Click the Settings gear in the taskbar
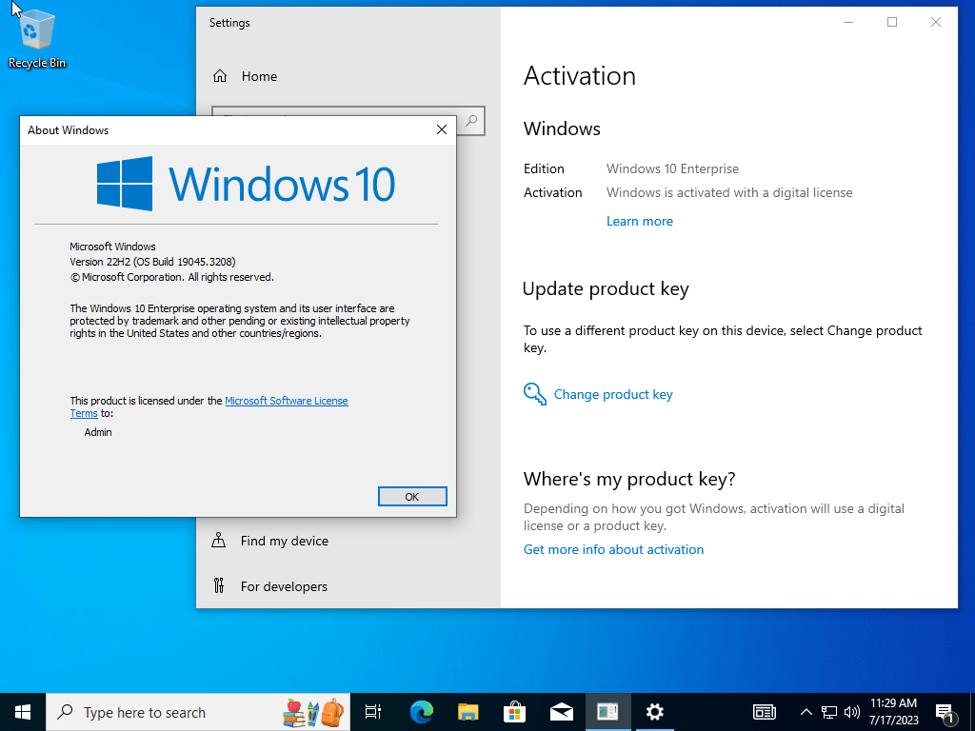This screenshot has height=731, width=975. click(655, 712)
